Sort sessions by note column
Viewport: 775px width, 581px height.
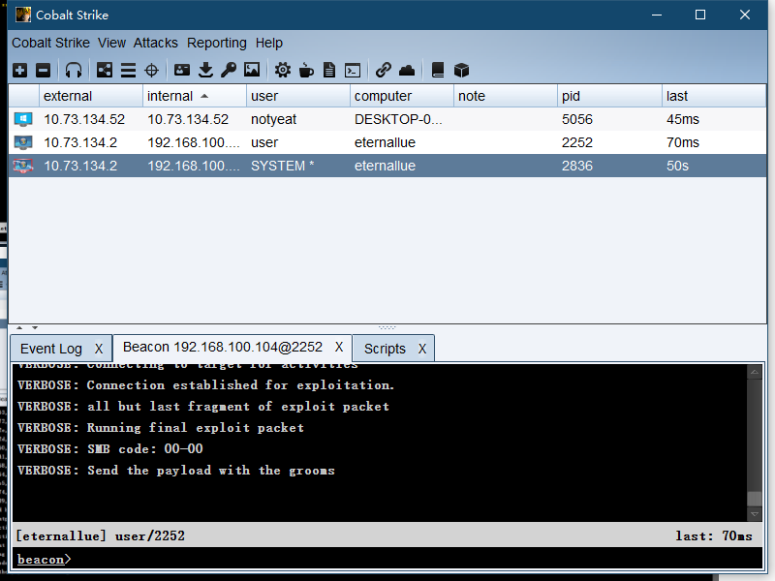coord(506,96)
